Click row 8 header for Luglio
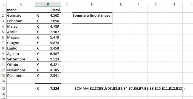Screen dimensions: 193x99 pos(3,48)
